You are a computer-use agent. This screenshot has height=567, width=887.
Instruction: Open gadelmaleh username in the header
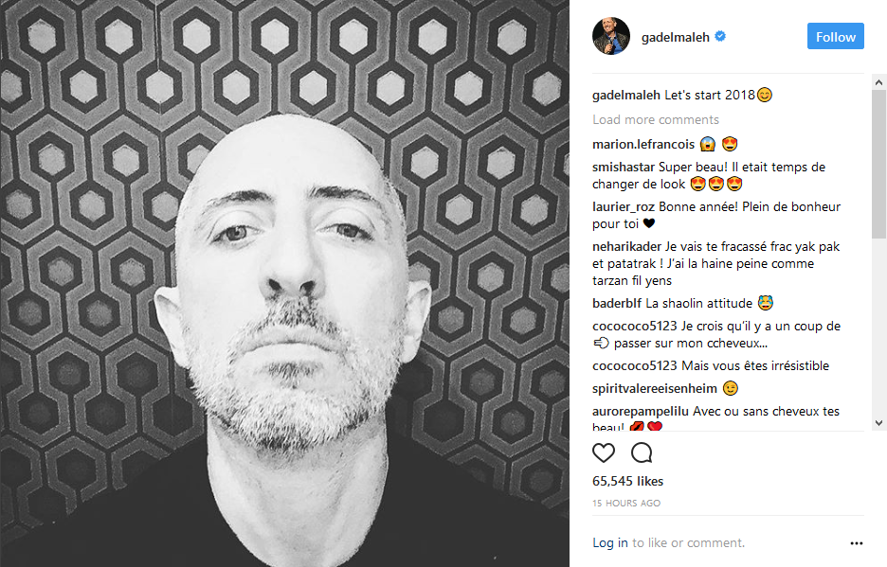click(x=675, y=37)
